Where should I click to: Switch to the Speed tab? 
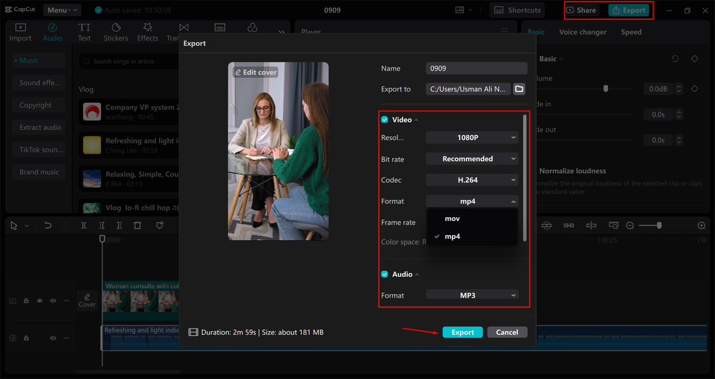click(x=631, y=32)
